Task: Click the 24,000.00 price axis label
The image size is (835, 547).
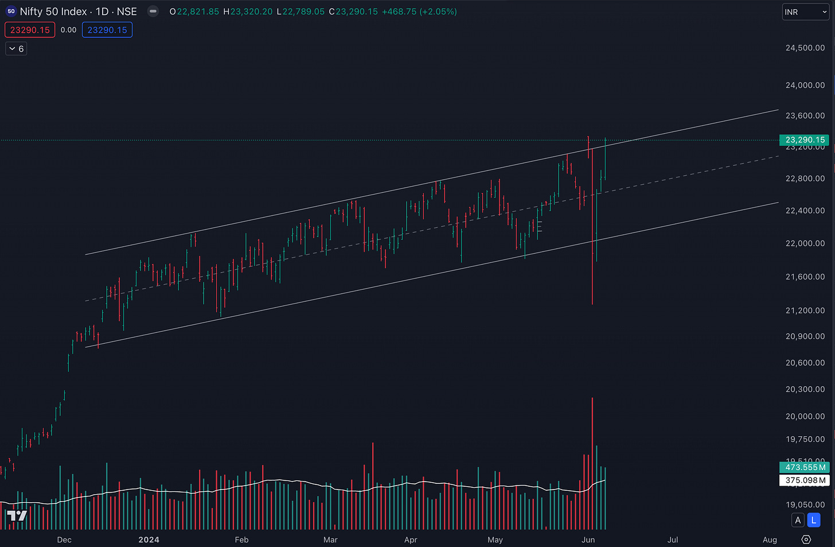Action: [x=805, y=85]
